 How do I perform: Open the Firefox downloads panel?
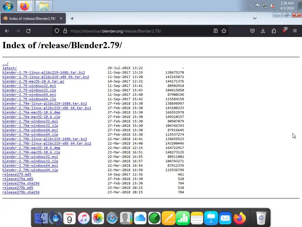click(x=263, y=31)
